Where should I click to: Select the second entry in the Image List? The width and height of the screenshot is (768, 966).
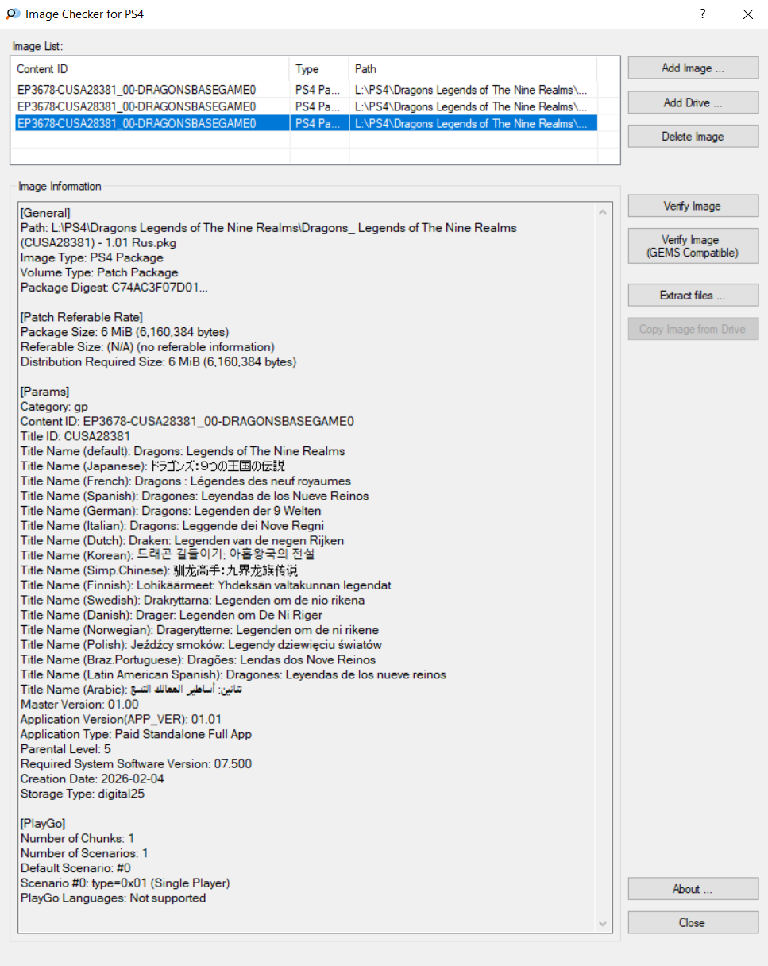(x=151, y=106)
